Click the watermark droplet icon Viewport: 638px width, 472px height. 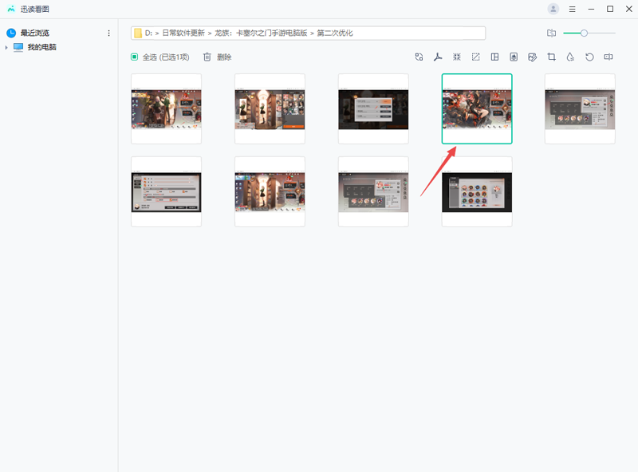point(570,57)
